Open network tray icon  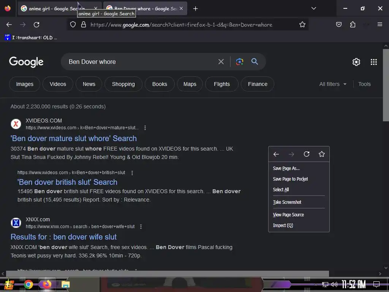click(325, 284)
